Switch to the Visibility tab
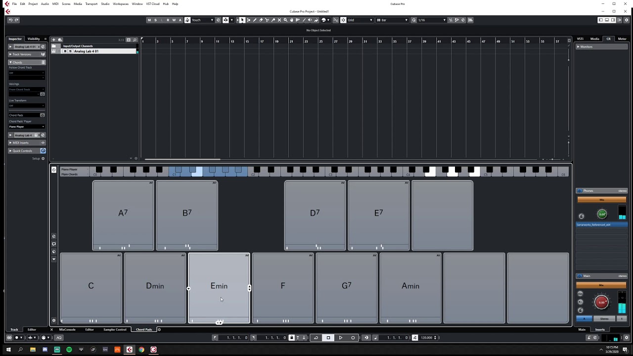This screenshot has width=633, height=356. click(34, 39)
